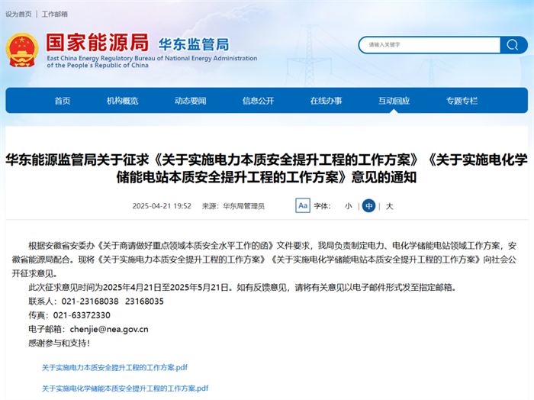Click the Aa font size icon
The image size is (534, 400).
pos(303,205)
